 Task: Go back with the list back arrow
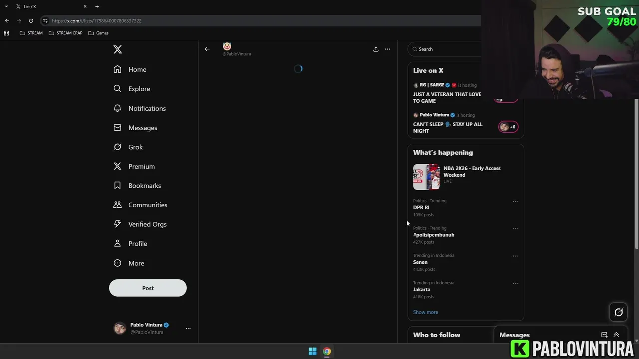click(x=207, y=49)
